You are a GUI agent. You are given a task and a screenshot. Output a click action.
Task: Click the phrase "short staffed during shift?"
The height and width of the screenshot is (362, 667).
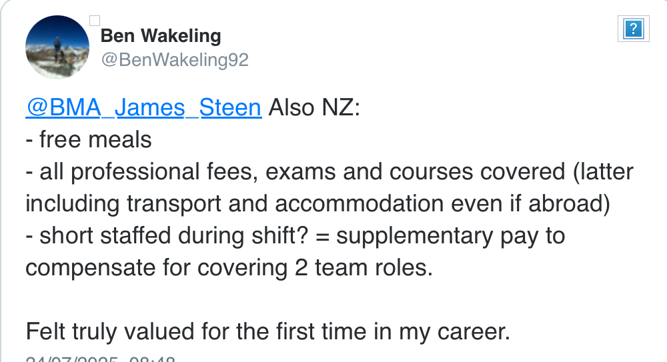(174, 235)
